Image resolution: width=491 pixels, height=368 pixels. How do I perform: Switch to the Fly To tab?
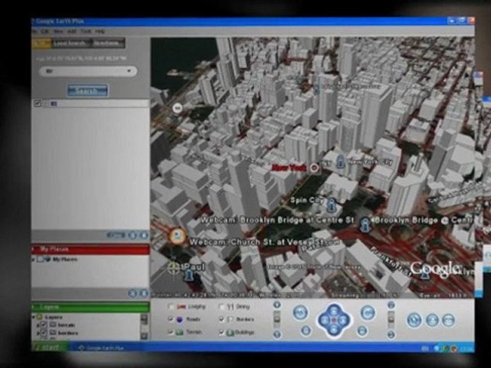(41, 43)
